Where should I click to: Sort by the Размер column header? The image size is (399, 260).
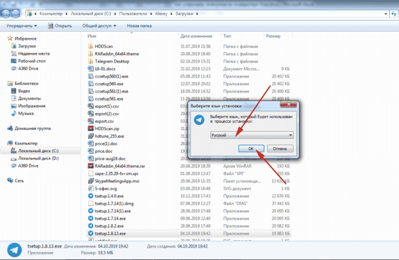click(x=273, y=36)
